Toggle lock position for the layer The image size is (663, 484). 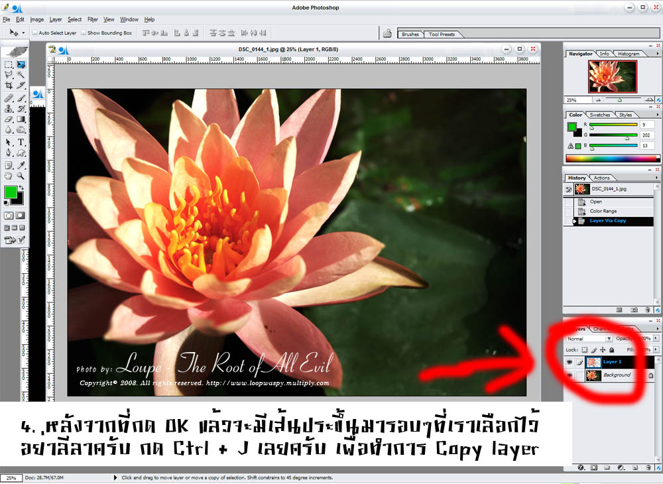coord(603,349)
